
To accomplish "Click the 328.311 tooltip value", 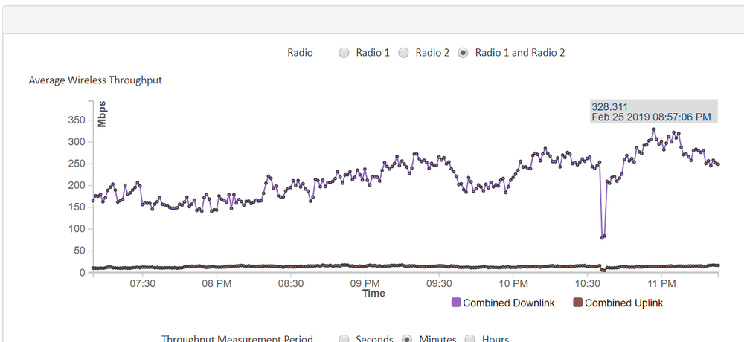I will [610, 107].
